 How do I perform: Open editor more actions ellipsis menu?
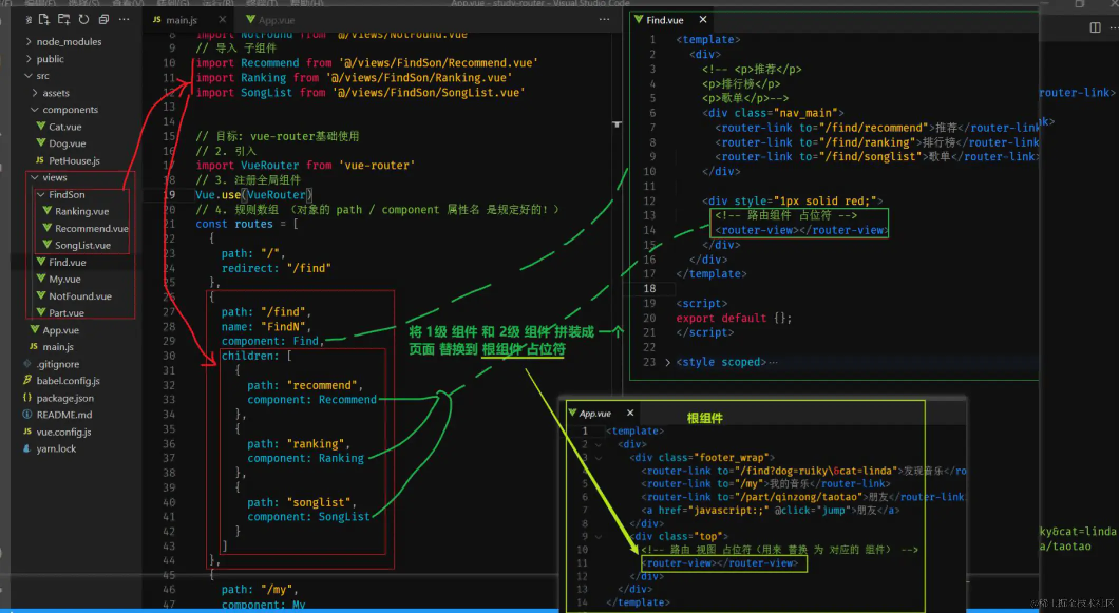[604, 20]
